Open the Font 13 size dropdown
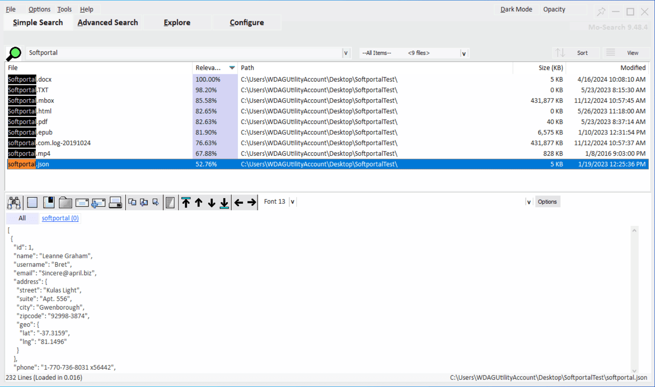 (292, 202)
